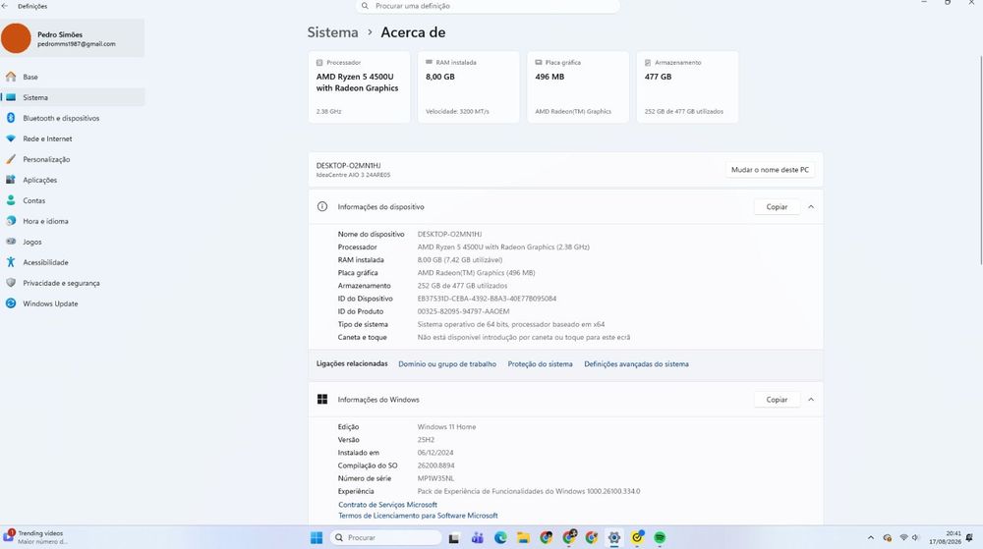
Task: Open Jogos settings
Action: [73, 243]
